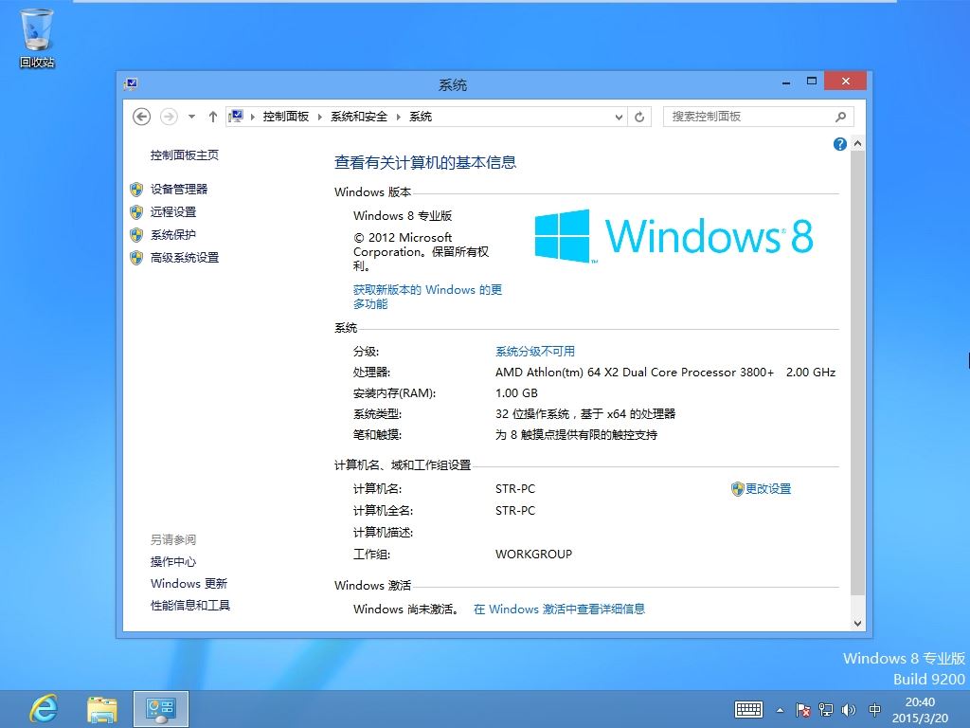Click the taskbar clock showing 20:40

click(920, 710)
